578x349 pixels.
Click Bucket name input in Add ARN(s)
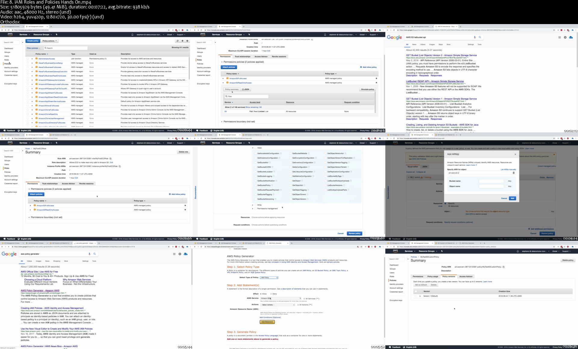pyautogui.click(x=491, y=181)
